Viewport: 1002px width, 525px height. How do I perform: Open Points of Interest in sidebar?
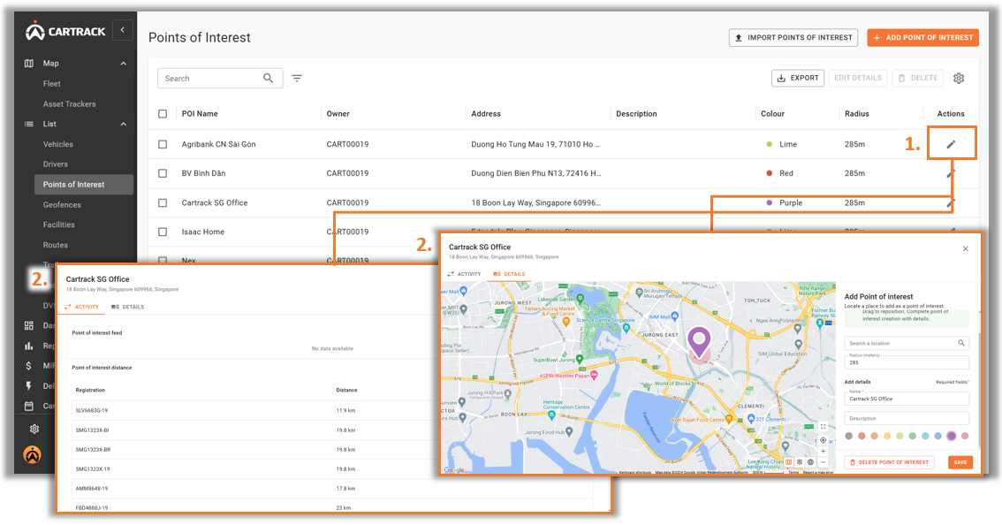84,184
